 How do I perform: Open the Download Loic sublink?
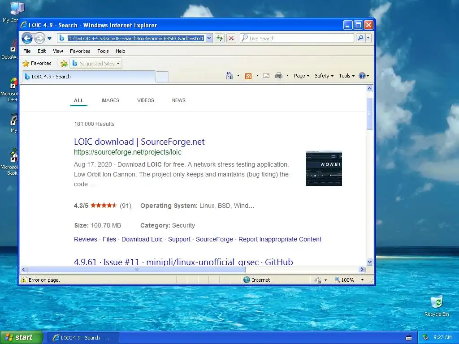click(x=142, y=239)
